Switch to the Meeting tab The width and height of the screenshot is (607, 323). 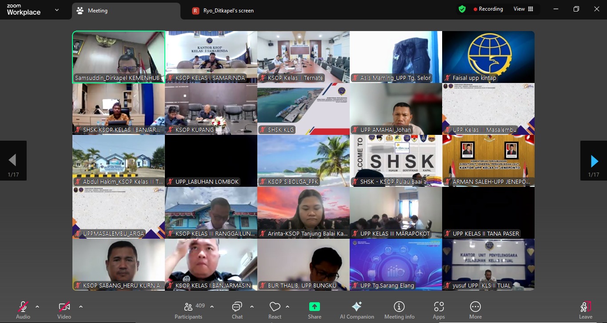[x=126, y=11]
